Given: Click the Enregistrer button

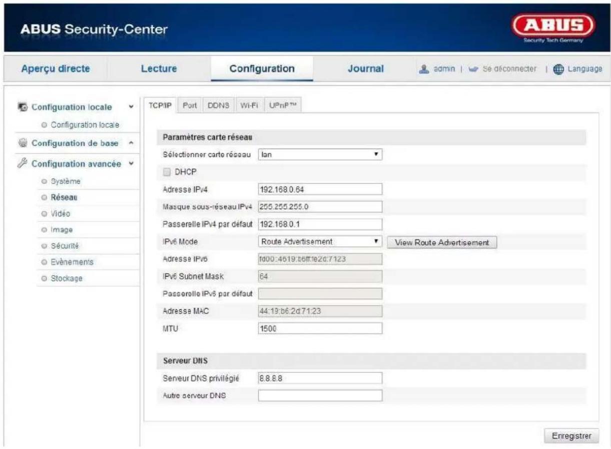Looking at the screenshot, I should pos(571,435).
